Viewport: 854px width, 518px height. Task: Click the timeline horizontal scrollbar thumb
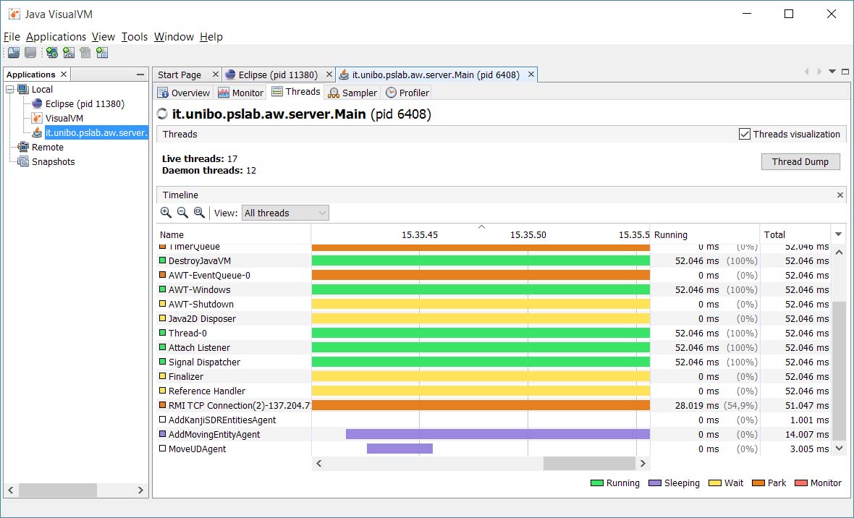pyautogui.click(x=589, y=463)
